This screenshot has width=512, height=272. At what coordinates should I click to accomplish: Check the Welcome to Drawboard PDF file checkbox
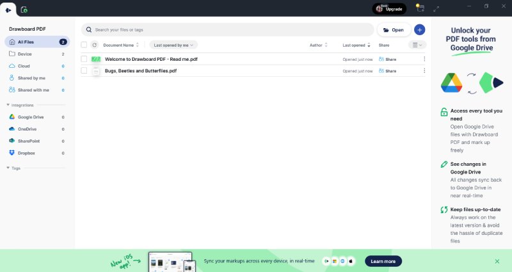tap(84, 59)
